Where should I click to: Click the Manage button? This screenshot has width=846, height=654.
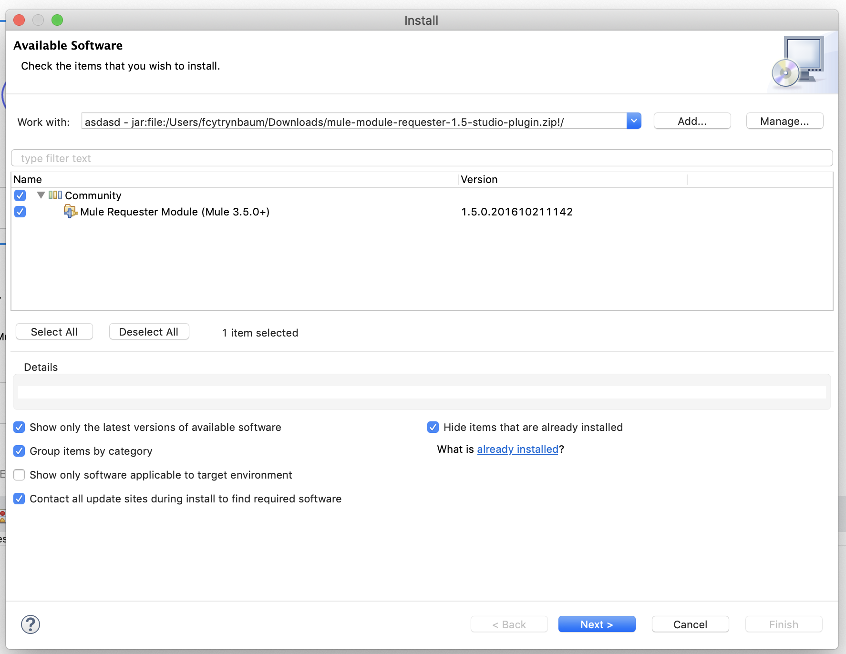(x=784, y=121)
